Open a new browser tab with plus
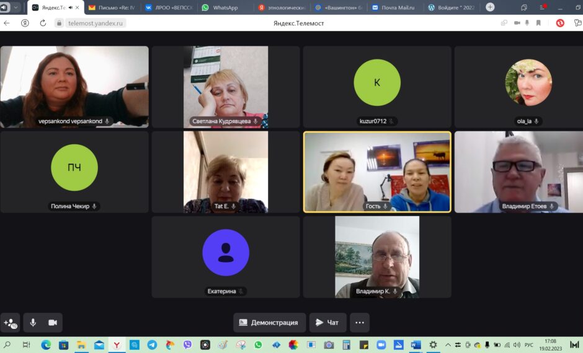 click(490, 7)
